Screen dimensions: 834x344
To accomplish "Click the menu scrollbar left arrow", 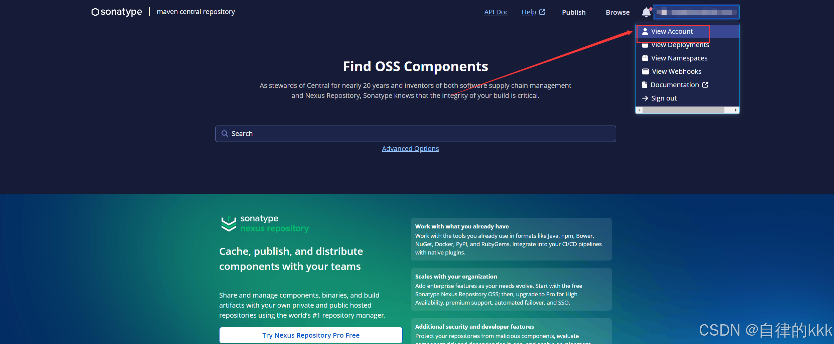I will point(639,110).
